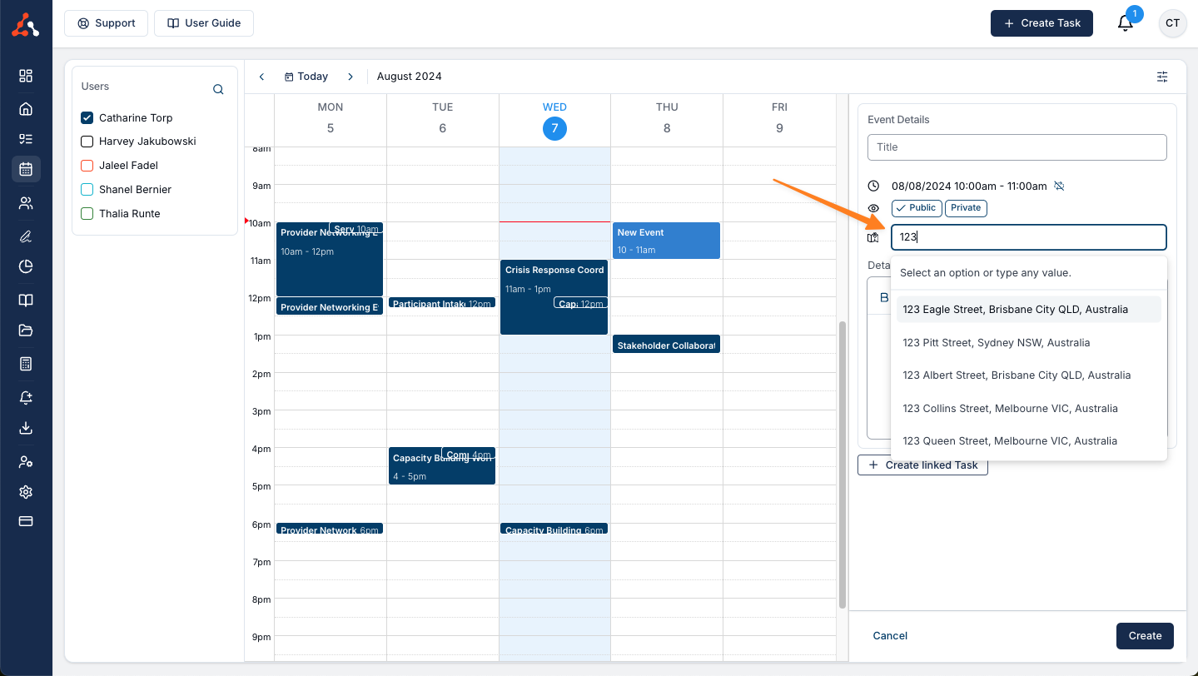The image size is (1198, 676).
Task: Click the download icon in sidebar
Action: click(26, 428)
